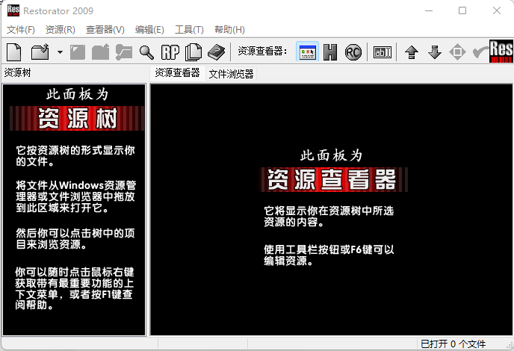Click the grayed Close file folder icon

(x=124, y=52)
